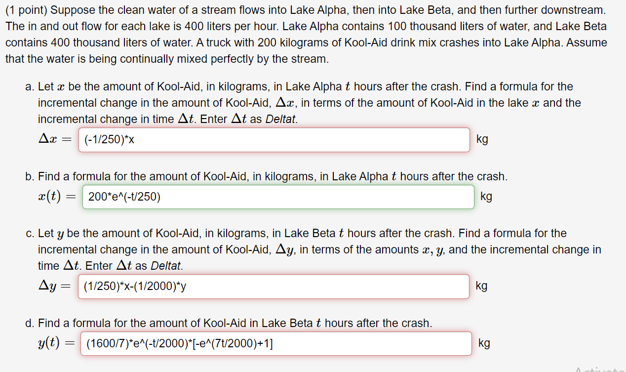The height and width of the screenshot is (372, 626).
Task: Click the kg unit next to y(t)
Action: 484,342
